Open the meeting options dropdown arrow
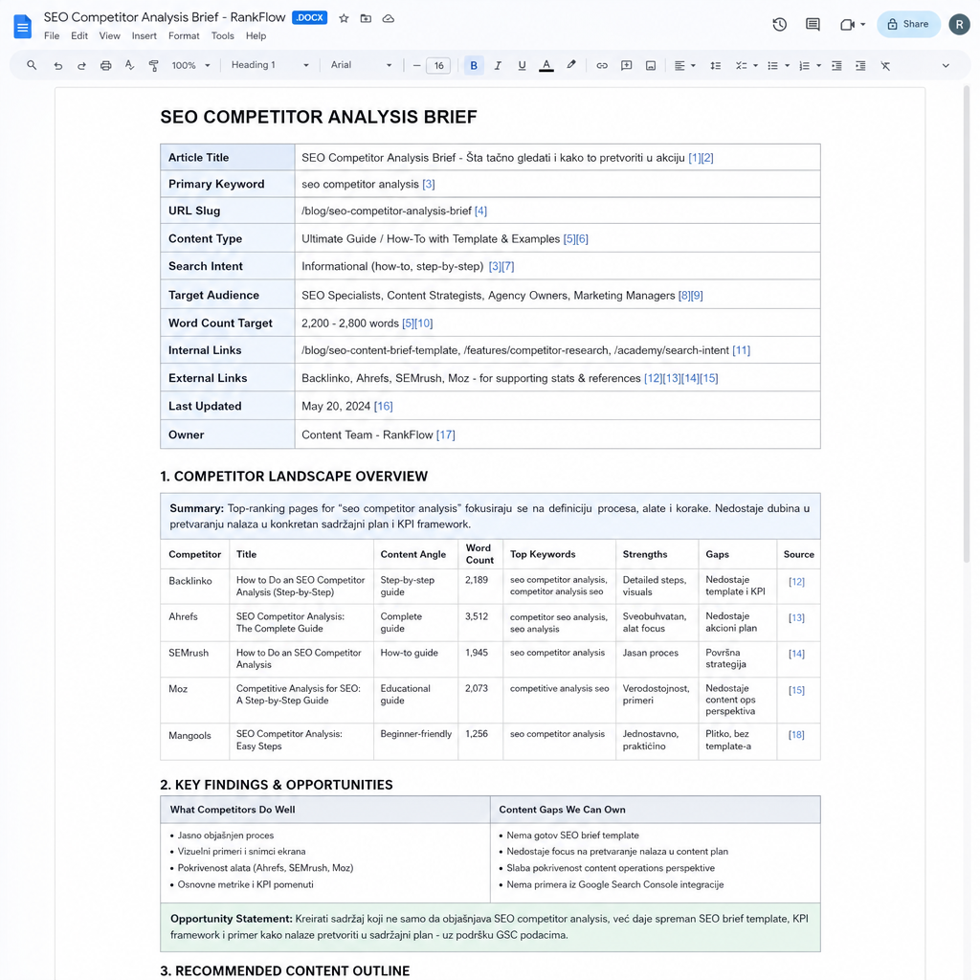Screen dimensions: 980x980 pos(863,24)
